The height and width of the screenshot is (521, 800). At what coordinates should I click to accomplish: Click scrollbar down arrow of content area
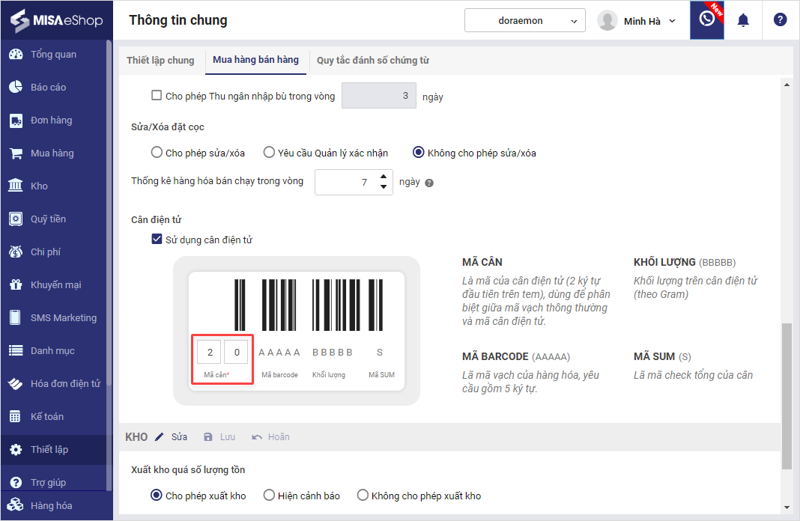coord(787,508)
